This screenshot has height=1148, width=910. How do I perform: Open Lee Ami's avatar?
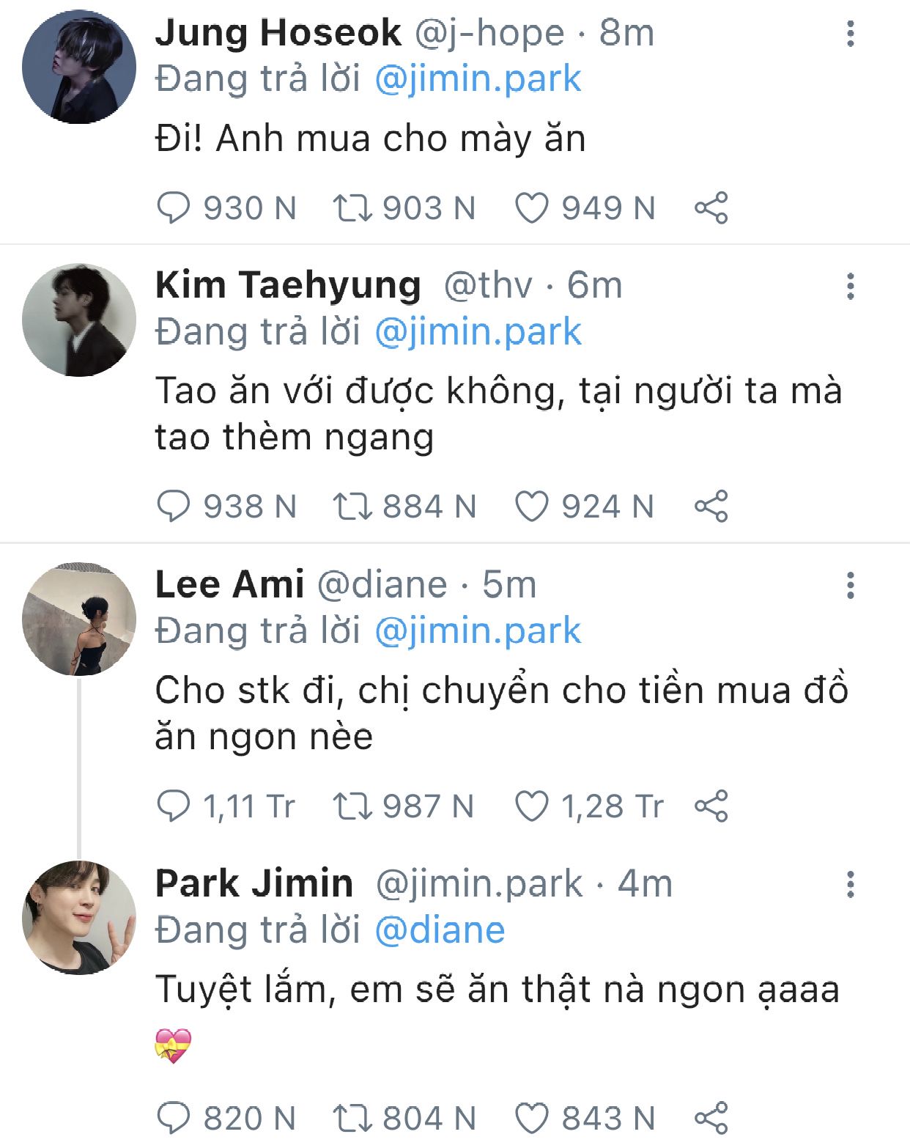[79, 619]
